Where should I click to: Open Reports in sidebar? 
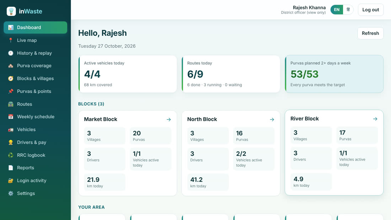(x=36, y=168)
